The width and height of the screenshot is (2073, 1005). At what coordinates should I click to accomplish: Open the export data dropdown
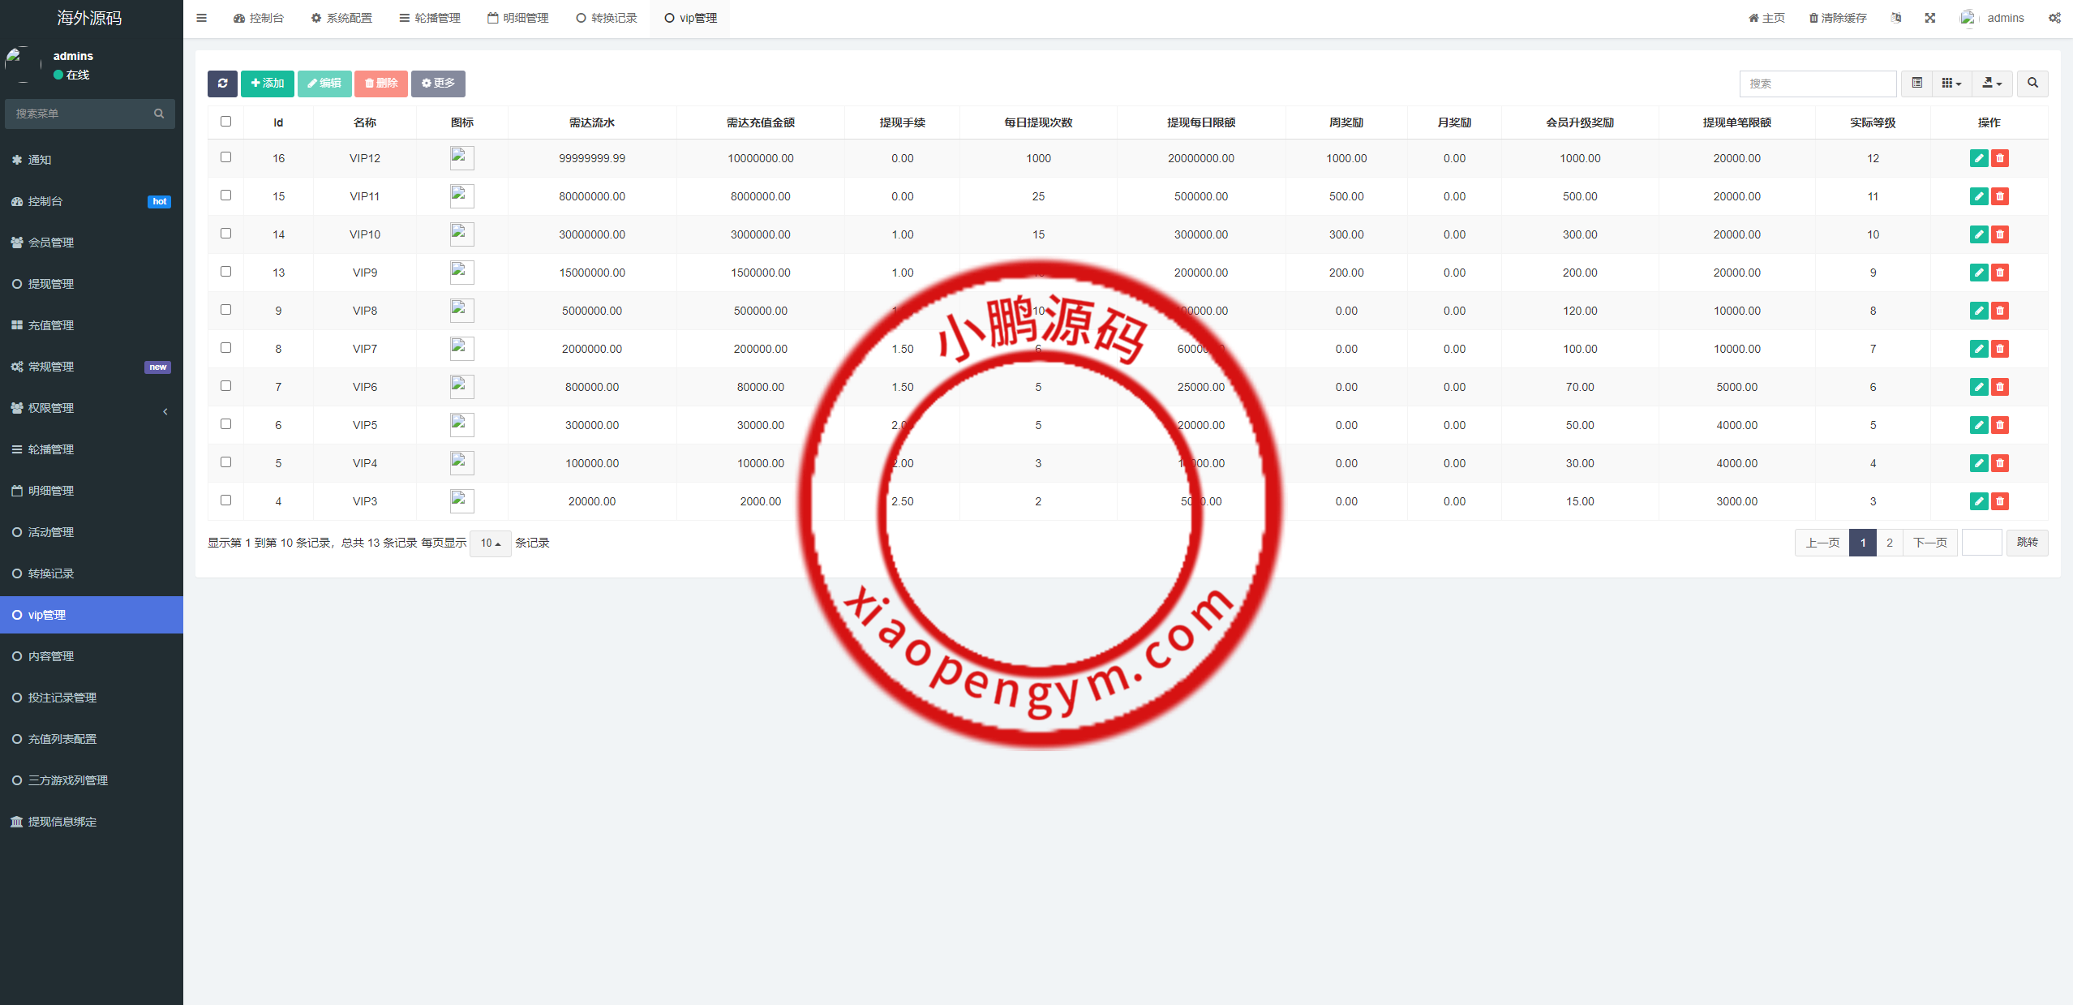pos(1992,84)
